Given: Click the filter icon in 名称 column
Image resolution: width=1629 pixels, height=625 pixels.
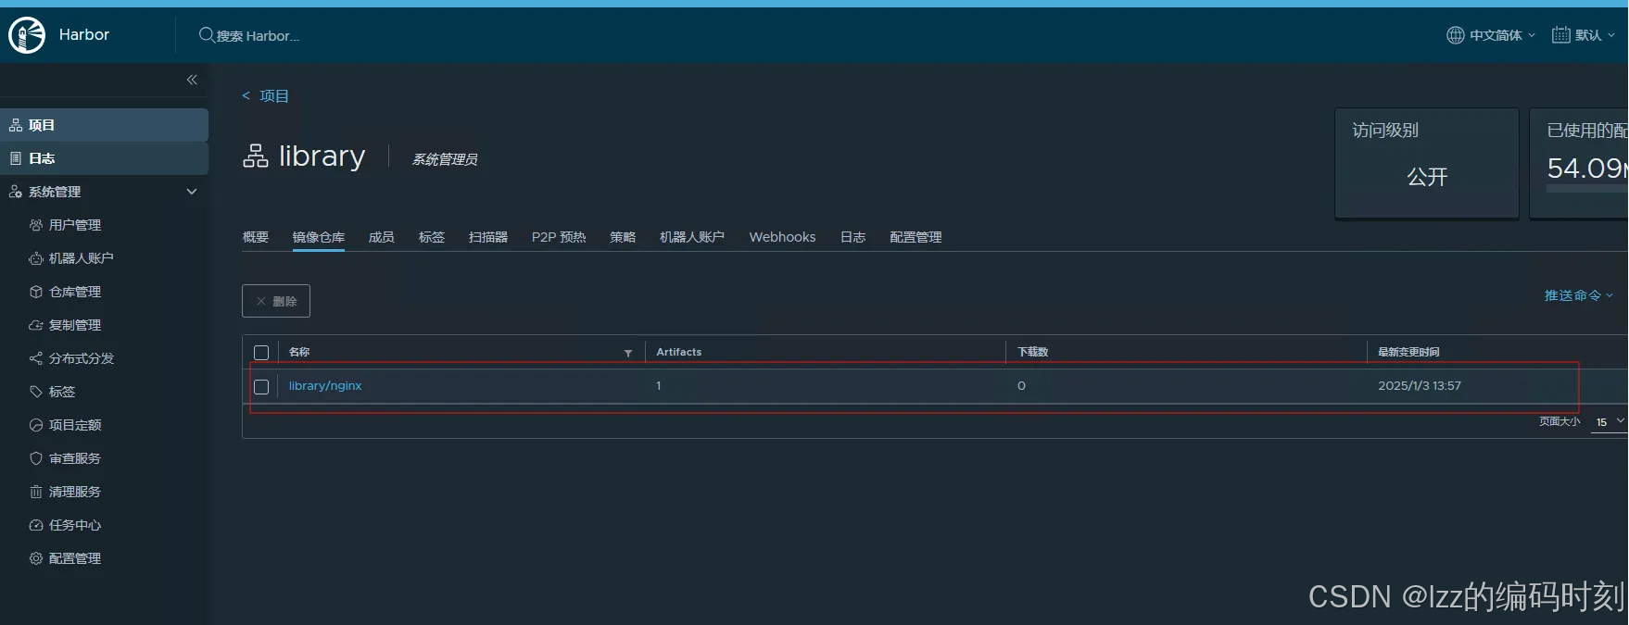Looking at the screenshot, I should [x=628, y=353].
